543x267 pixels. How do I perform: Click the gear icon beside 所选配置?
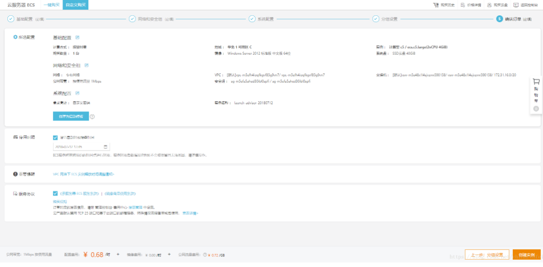pyautogui.click(x=15, y=37)
